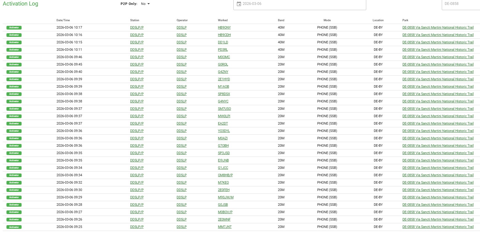Open the park link in the DD1LD row
480x235 pixels.
click(438, 42)
